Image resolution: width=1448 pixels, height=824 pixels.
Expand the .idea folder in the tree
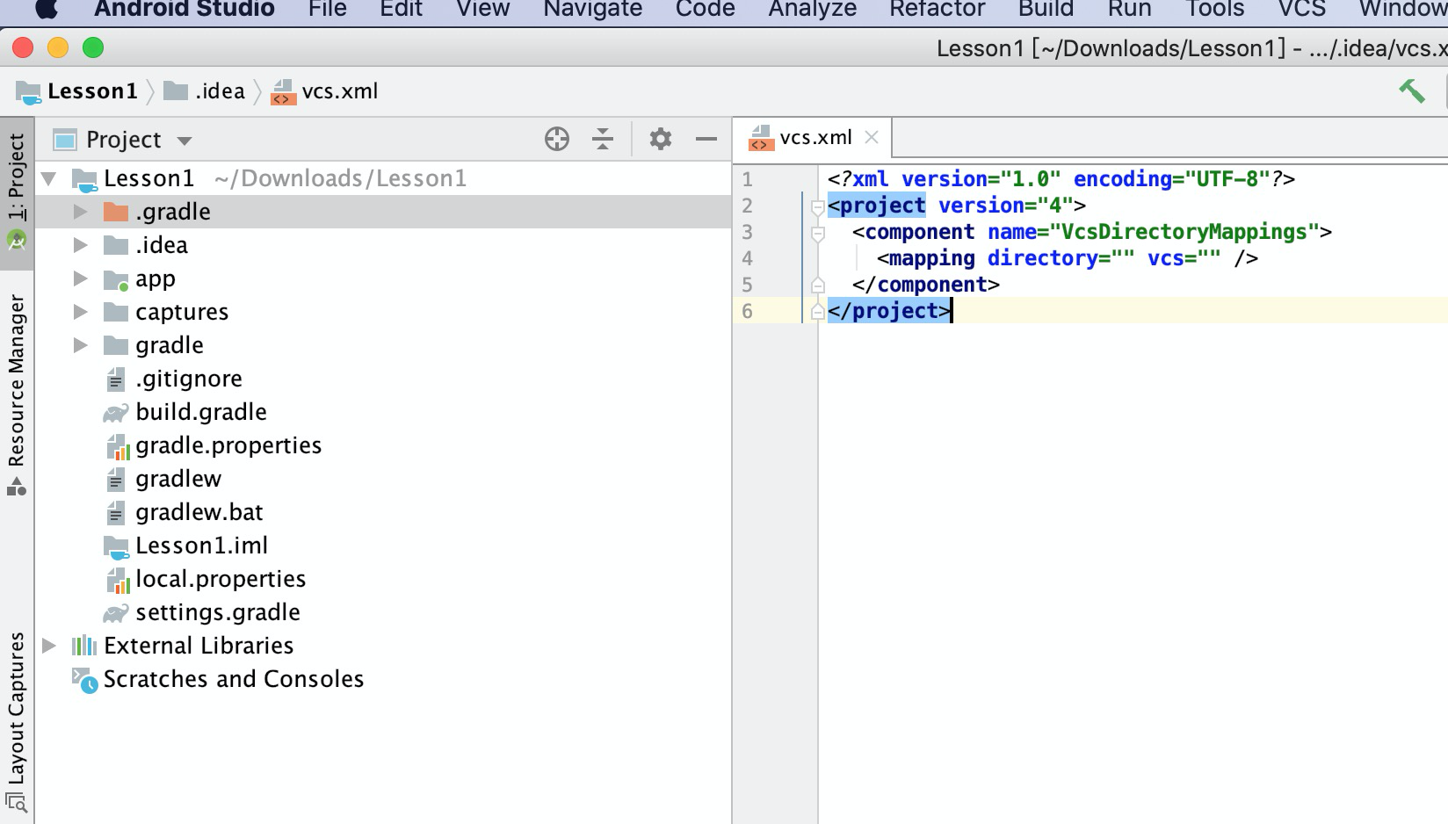point(80,245)
